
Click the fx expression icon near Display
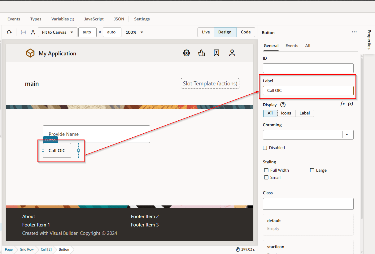point(343,104)
